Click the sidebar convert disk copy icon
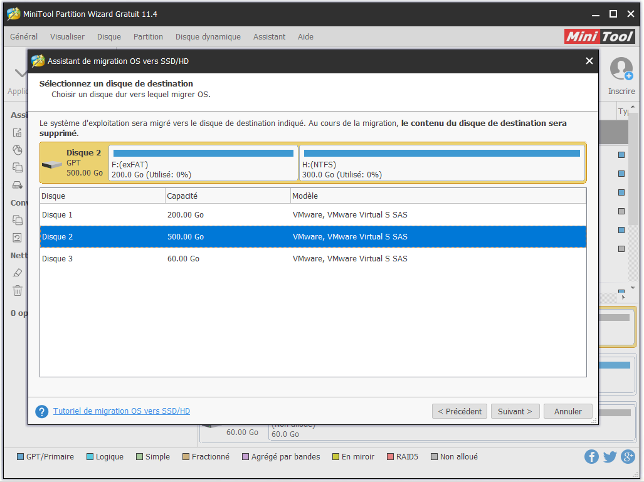The image size is (644, 482). tap(18, 220)
